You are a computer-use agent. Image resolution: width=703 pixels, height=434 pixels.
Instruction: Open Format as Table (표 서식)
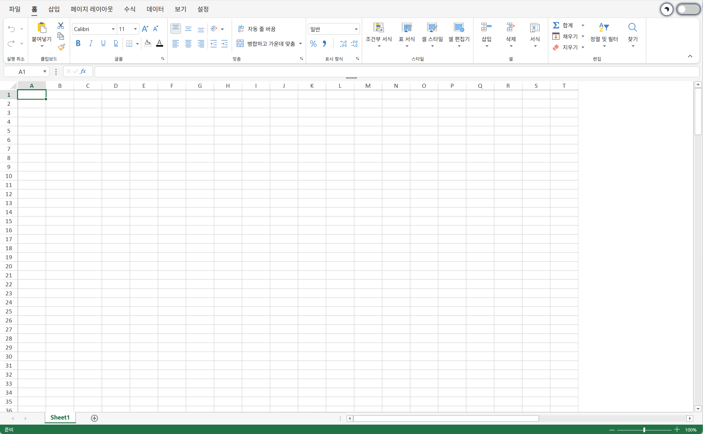407,35
